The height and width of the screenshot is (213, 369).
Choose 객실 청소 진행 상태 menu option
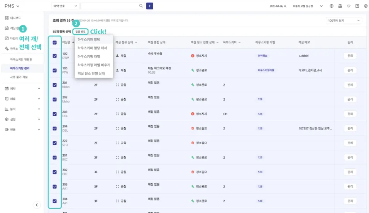point(93,73)
